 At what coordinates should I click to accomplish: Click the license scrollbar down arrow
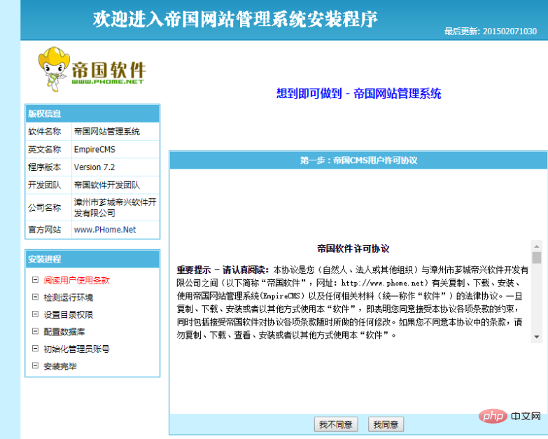[536, 337]
